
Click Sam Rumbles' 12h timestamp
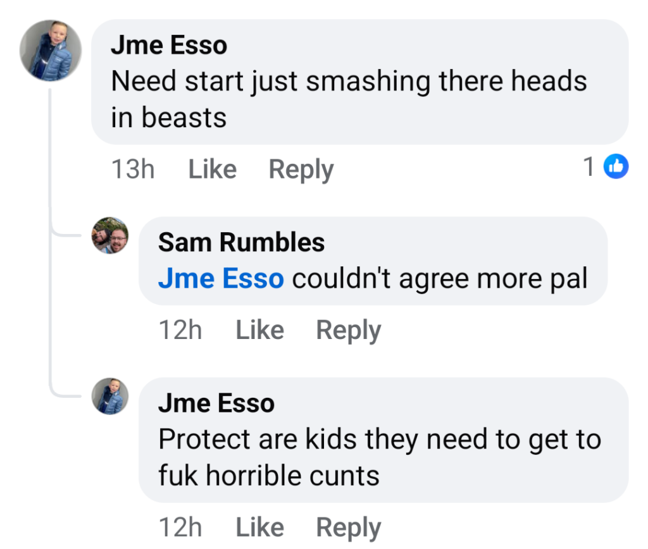180,330
